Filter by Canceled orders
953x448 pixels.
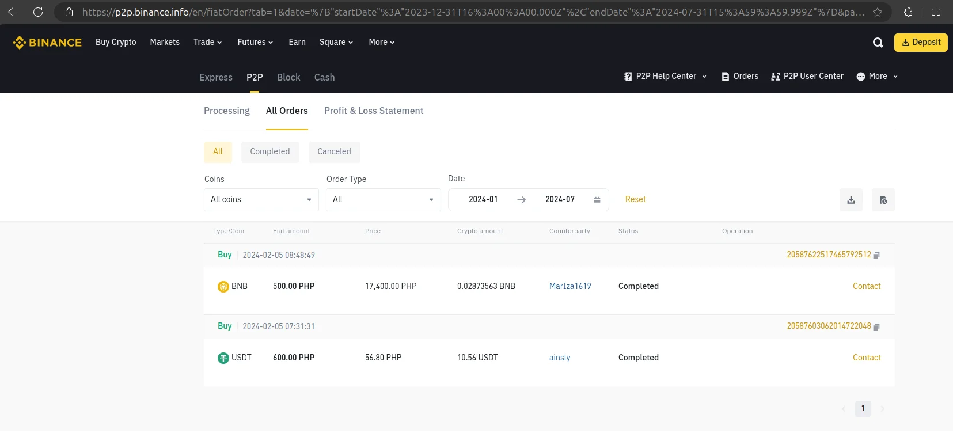click(334, 152)
